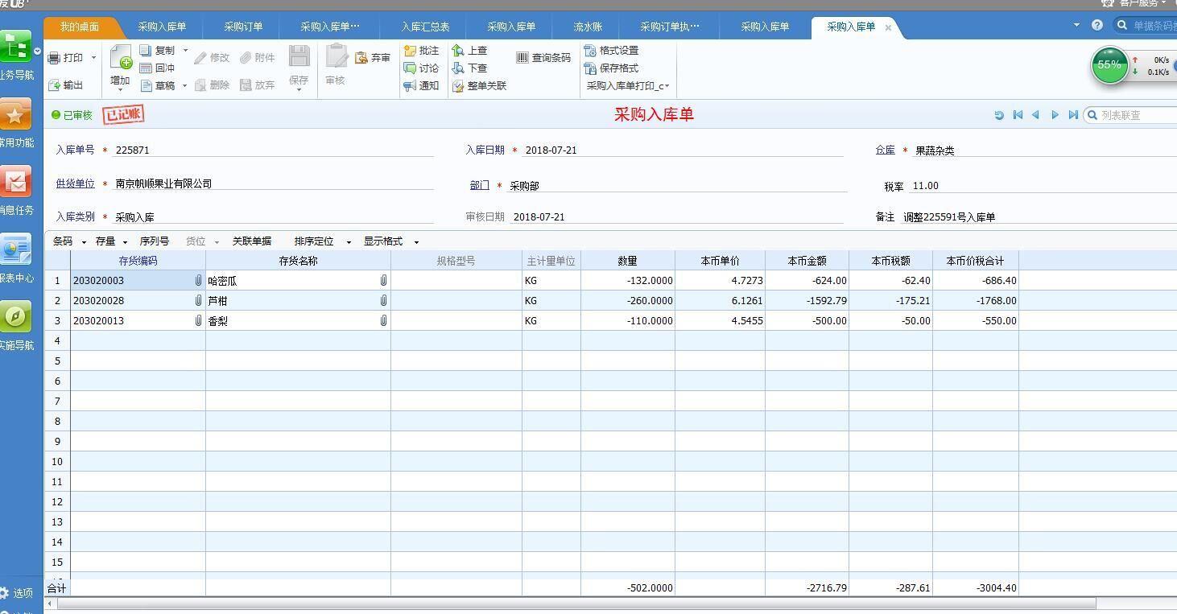Click the horizontal scrollbar at bottom
This screenshot has width=1177, height=614.
576,604
